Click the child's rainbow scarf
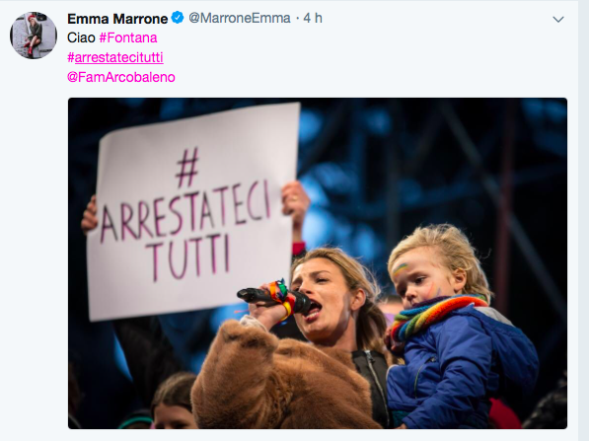Screen dimensions: 589x441 click(x=434, y=316)
